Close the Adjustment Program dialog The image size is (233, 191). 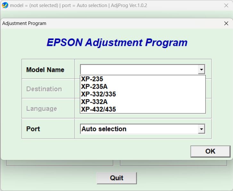pos(226,23)
